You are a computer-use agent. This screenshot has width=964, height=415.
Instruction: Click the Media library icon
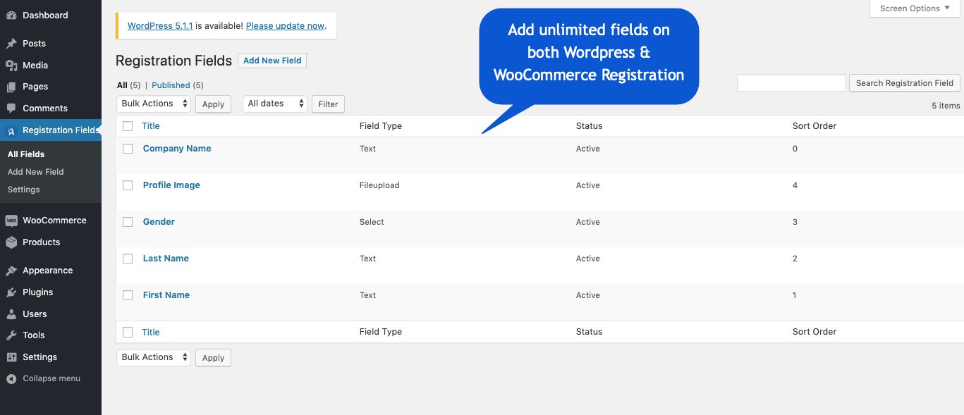(11, 65)
